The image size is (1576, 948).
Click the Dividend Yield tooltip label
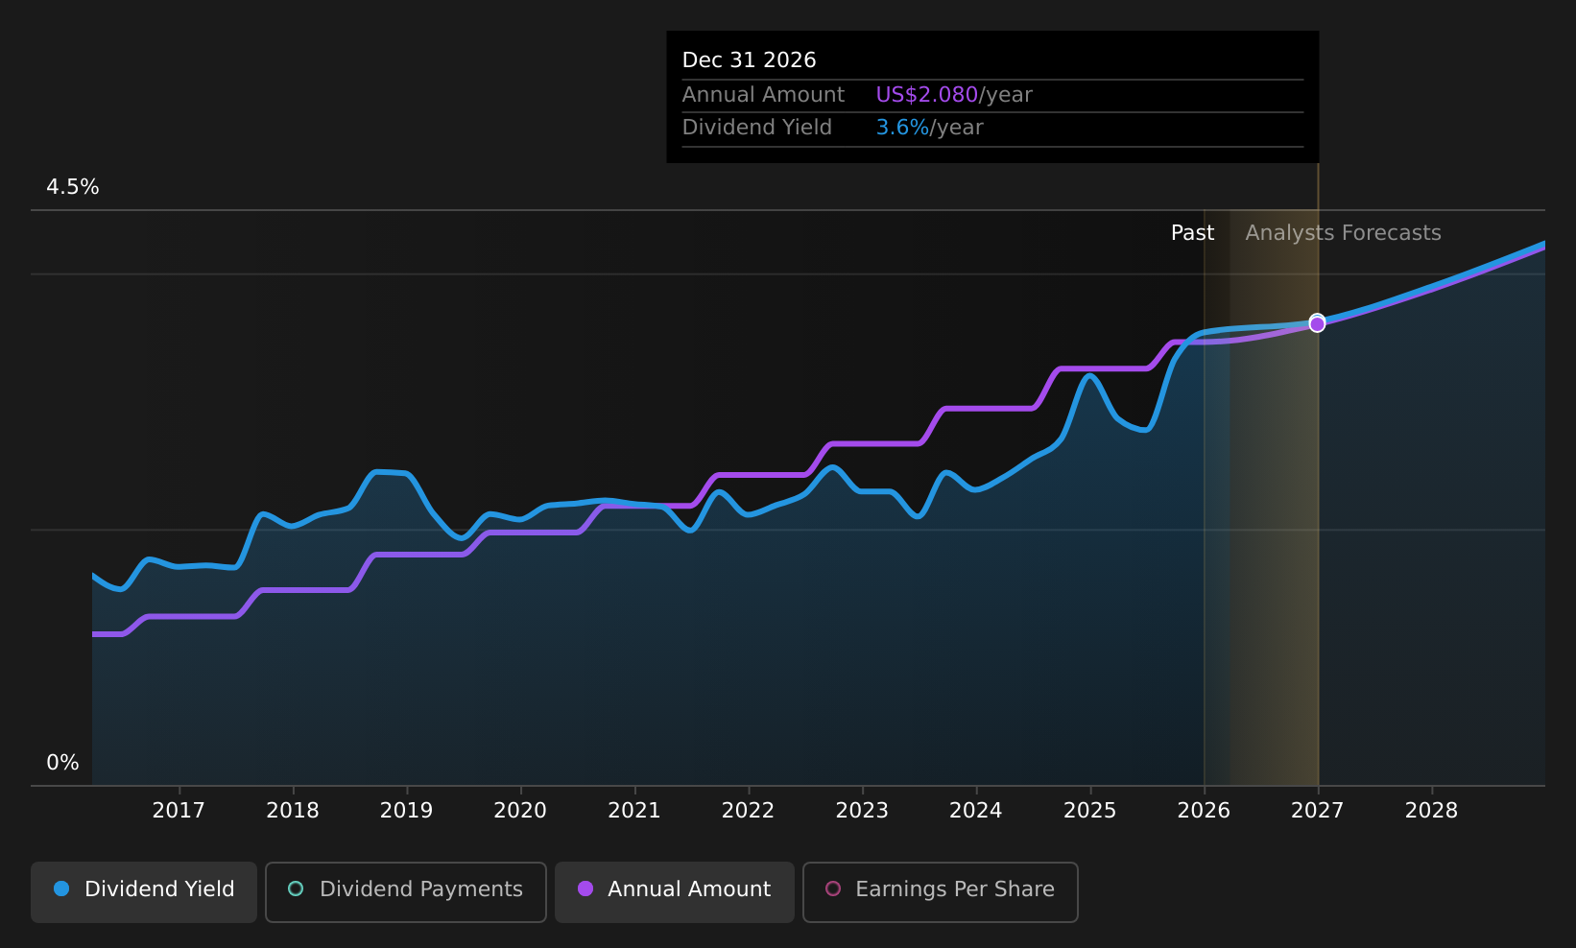pos(757,128)
